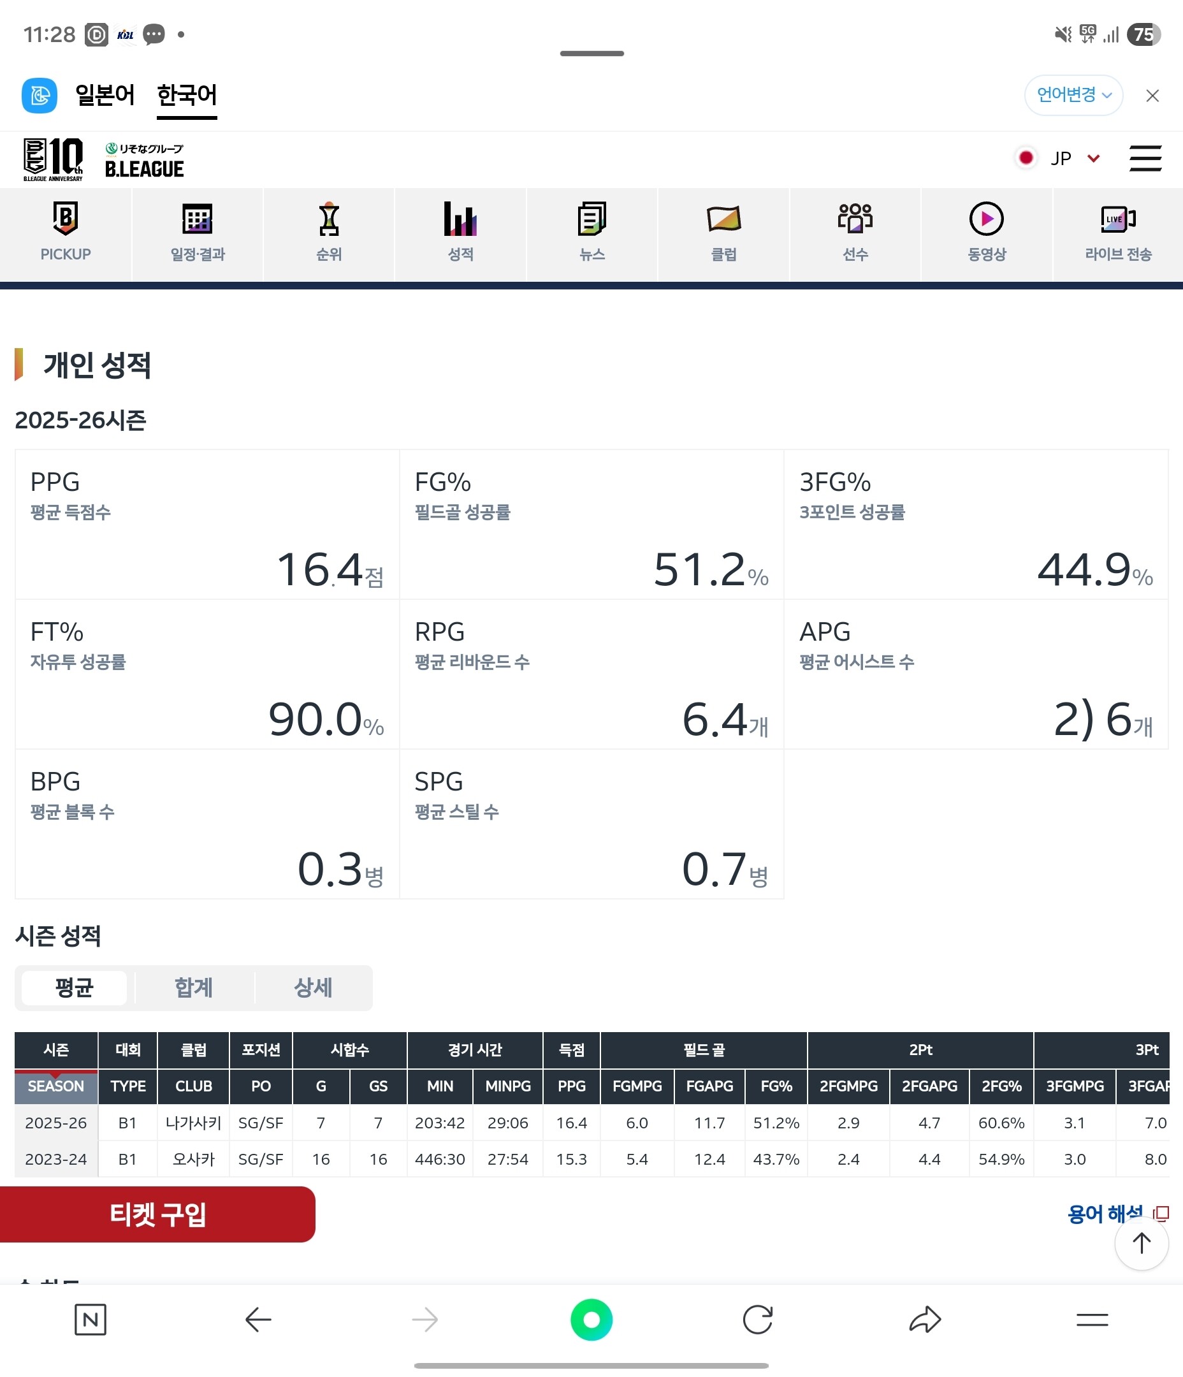Click the PPG 16.4점 stat card
1183x1377 pixels.
click(x=207, y=525)
